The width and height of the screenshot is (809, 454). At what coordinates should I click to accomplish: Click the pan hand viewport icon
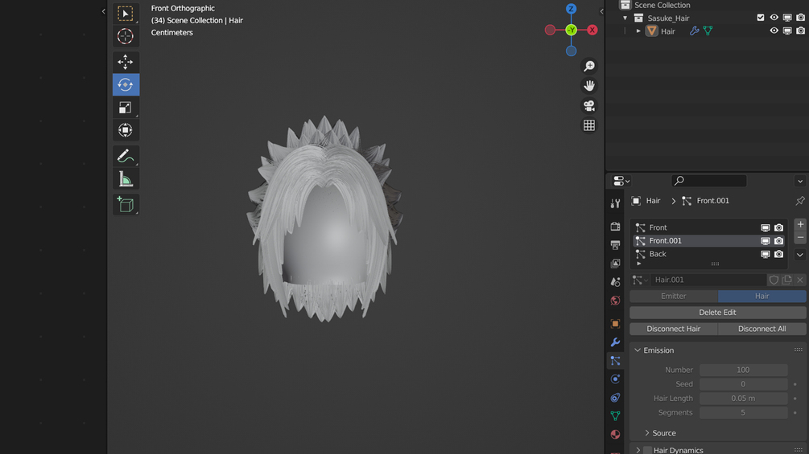click(x=588, y=85)
